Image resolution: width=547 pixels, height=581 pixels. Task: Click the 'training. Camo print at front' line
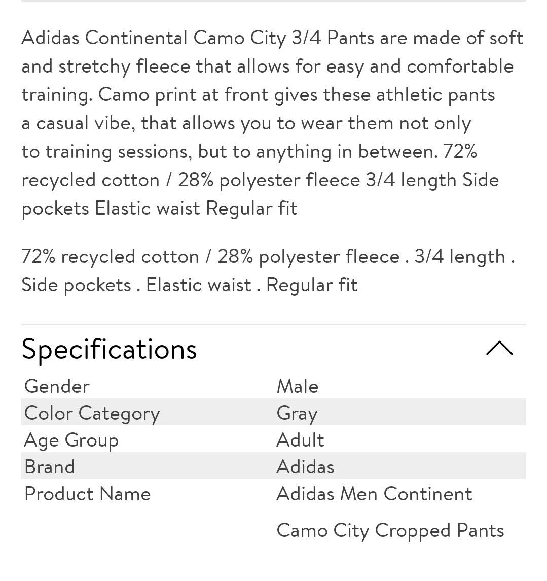(258, 95)
